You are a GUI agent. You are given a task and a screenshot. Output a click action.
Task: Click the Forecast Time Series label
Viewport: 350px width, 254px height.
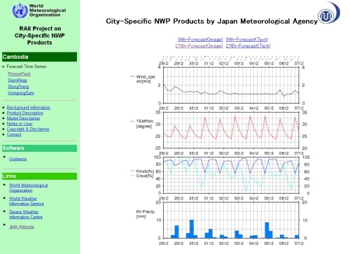(27, 66)
